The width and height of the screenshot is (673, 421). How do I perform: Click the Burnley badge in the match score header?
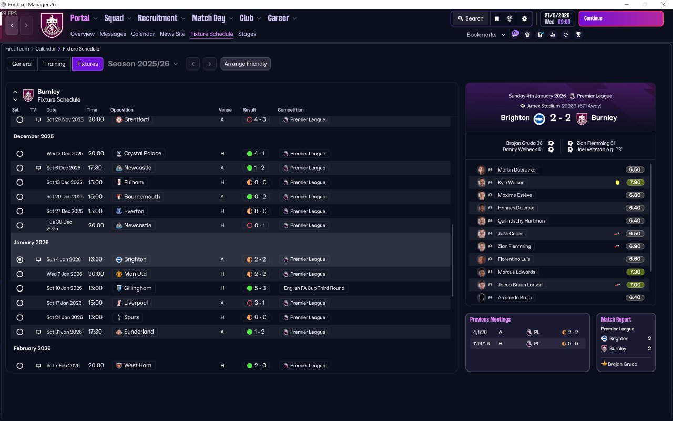point(582,118)
